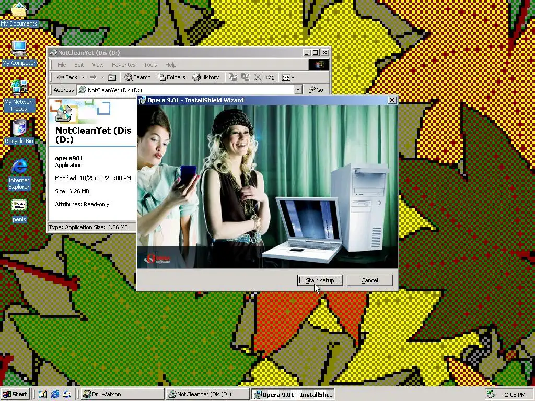Click the Copy To icon in toolbar
Image resolution: width=535 pixels, height=401 pixels.
click(246, 77)
